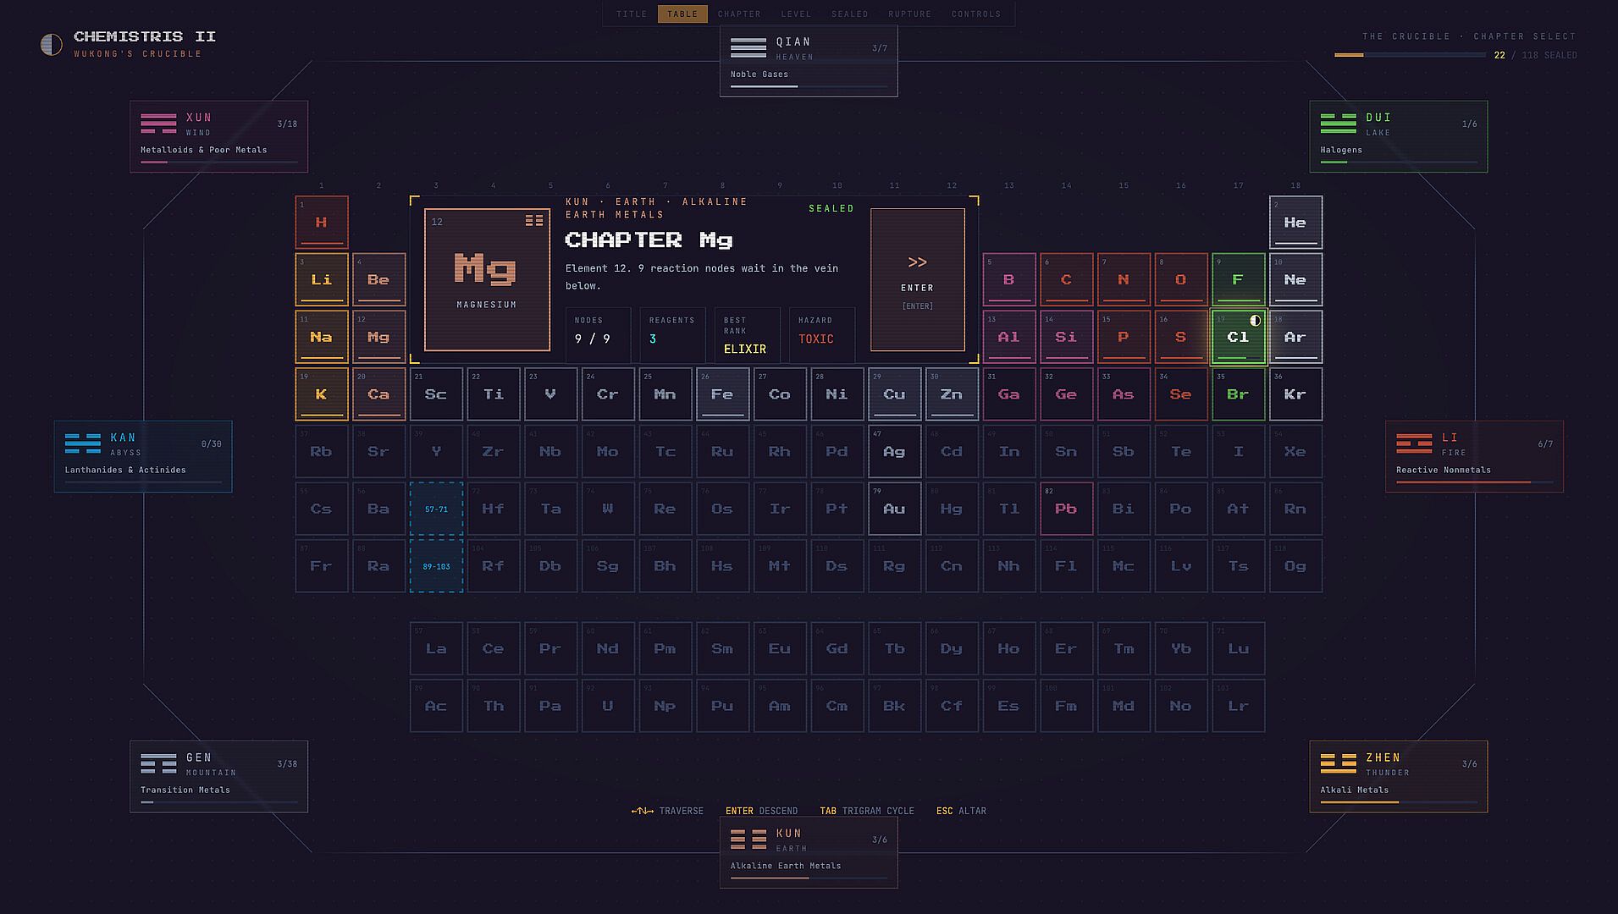Screen dimensions: 1618x914
Task: Select the Qian Heaven trigram icon
Action: (748, 47)
